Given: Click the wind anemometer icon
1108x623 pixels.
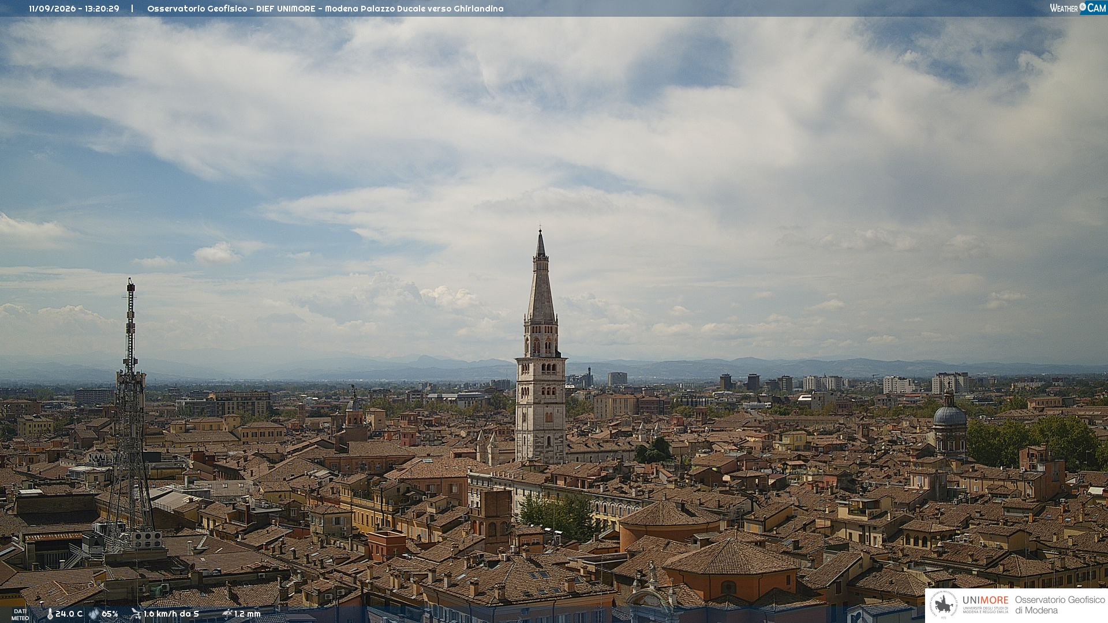Looking at the screenshot, I should click(136, 614).
